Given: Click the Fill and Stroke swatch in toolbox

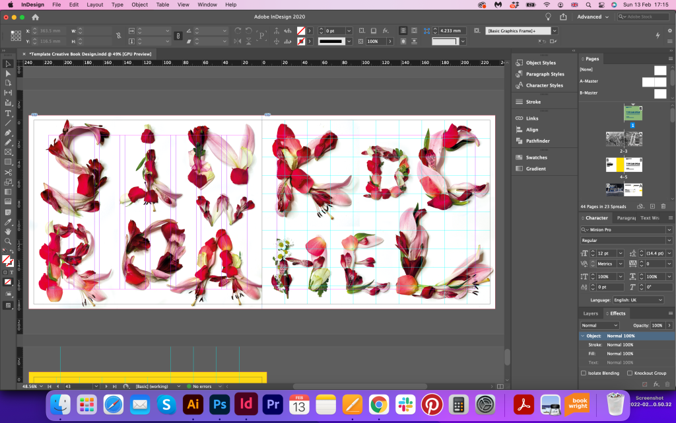Looking at the screenshot, I should pyautogui.click(x=7, y=260).
